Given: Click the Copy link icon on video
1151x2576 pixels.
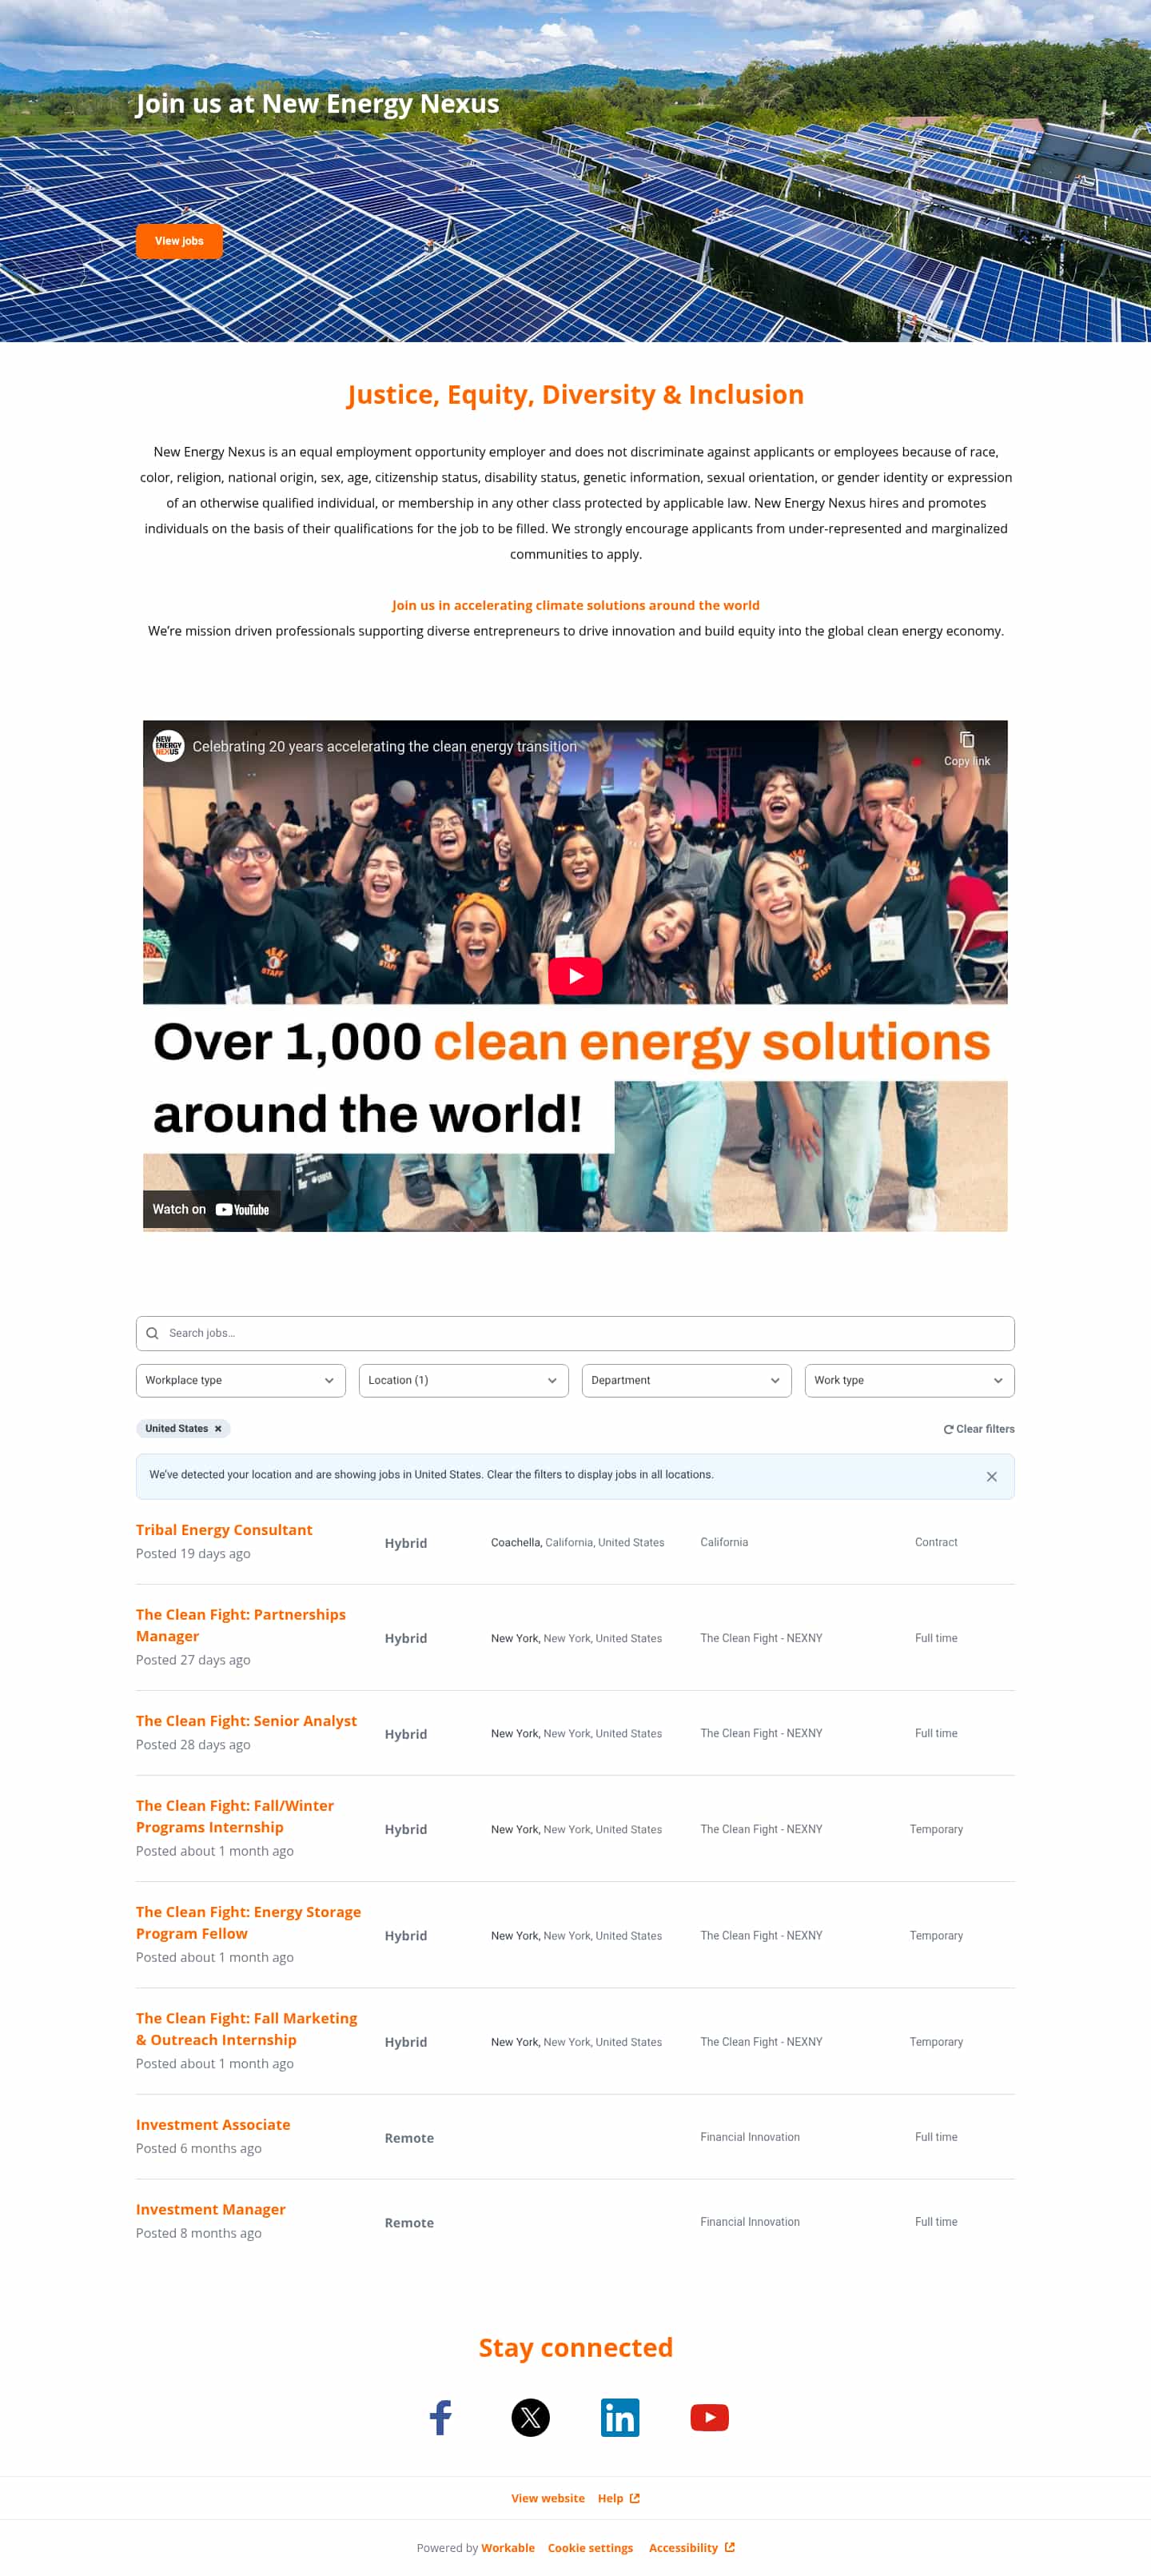Looking at the screenshot, I should 967,748.
